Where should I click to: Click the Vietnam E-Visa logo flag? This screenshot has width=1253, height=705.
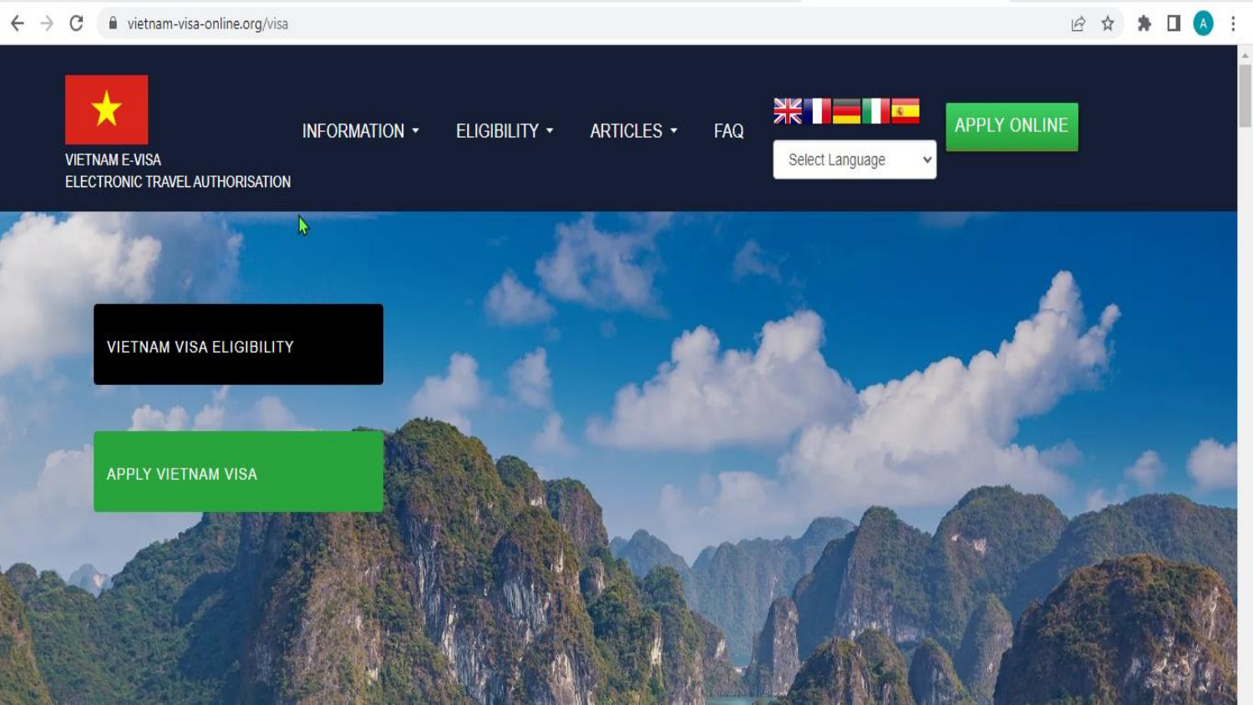(x=105, y=109)
